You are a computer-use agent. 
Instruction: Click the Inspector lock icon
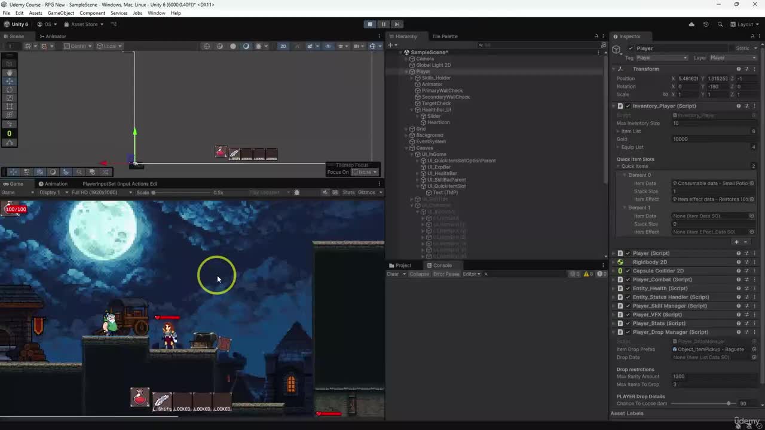coord(751,36)
